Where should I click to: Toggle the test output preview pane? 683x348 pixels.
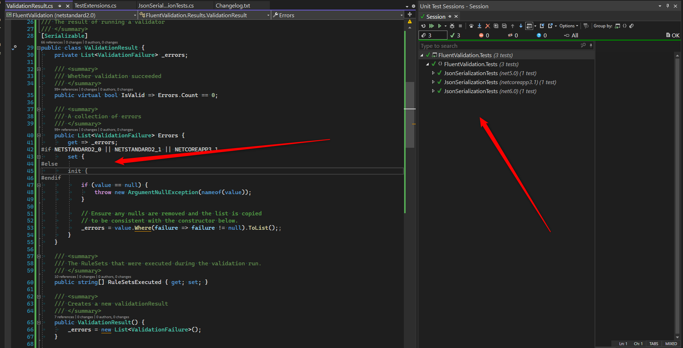coord(529,26)
